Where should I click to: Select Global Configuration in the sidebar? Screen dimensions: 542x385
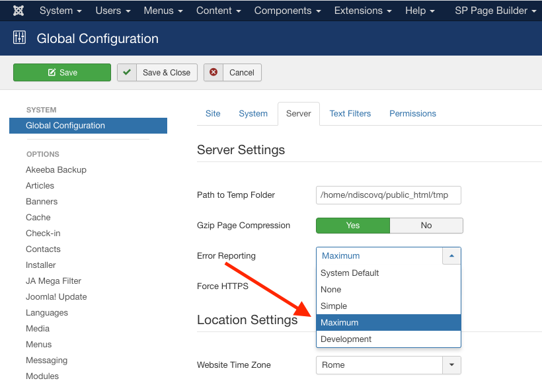click(65, 126)
